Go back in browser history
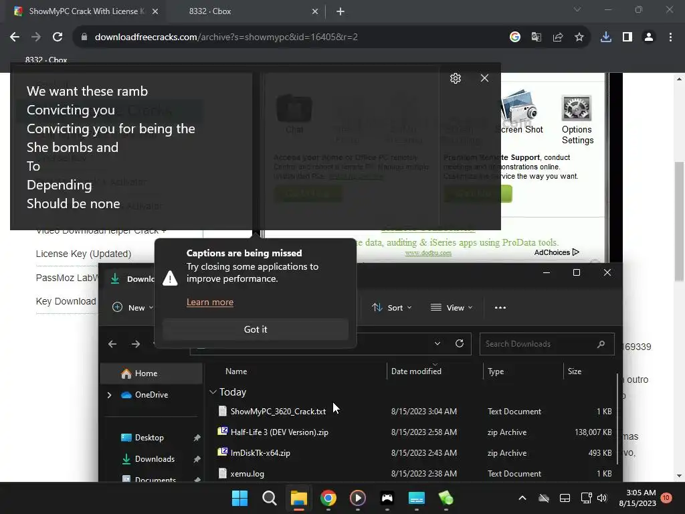 15,37
